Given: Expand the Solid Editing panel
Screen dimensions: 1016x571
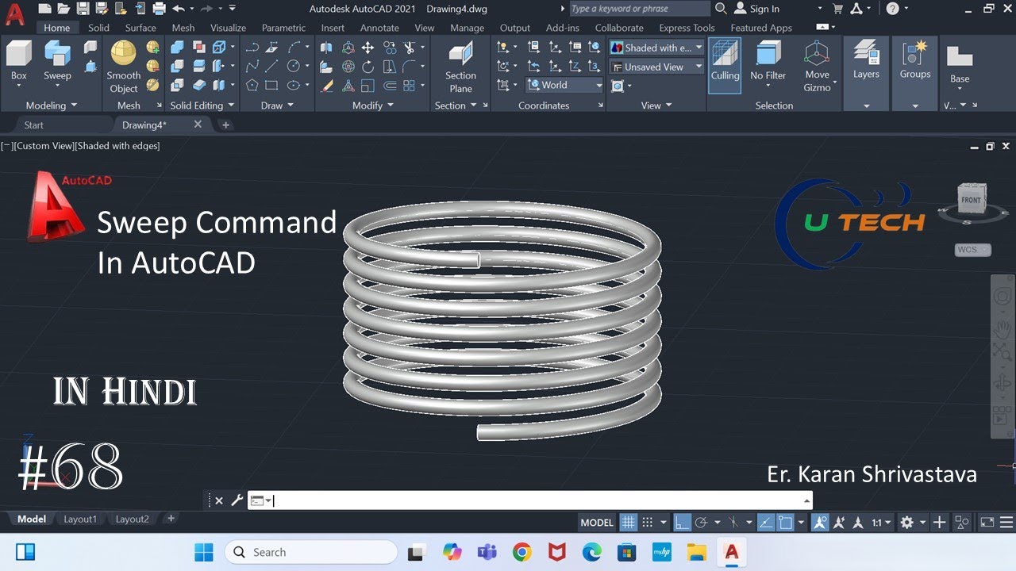Looking at the screenshot, I should (x=202, y=105).
